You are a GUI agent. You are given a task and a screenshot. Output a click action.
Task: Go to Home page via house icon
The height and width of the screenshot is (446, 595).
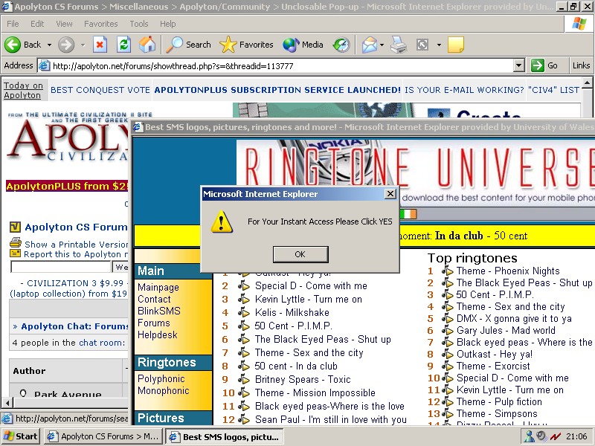coord(147,45)
